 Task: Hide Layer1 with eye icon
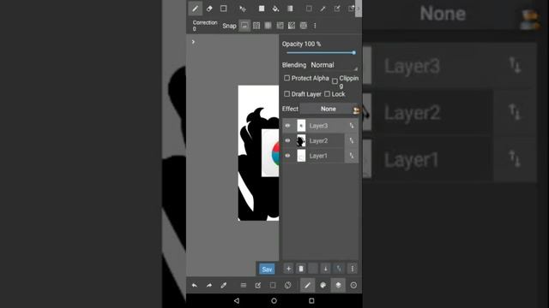(x=287, y=156)
